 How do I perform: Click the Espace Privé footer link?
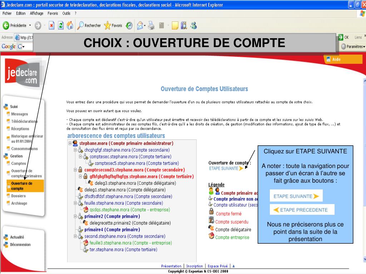point(218,266)
